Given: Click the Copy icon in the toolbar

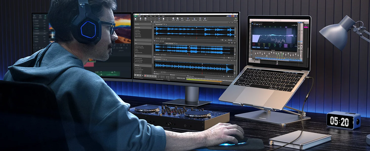Looking at the screenshot, I should click(164, 19).
